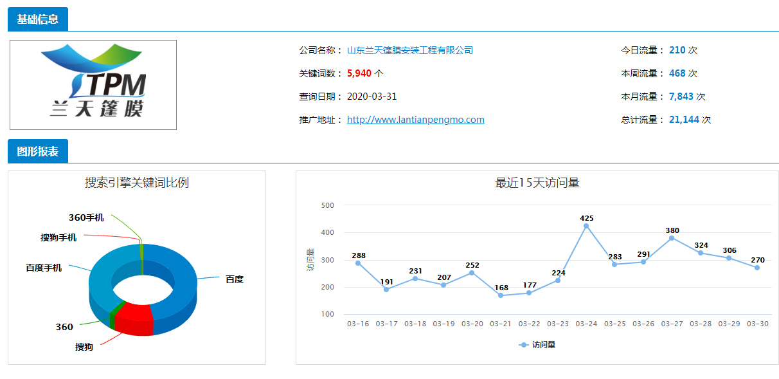Select the 搜狗 donut label
This screenshot has width=779, height=379.
point(84,347)
